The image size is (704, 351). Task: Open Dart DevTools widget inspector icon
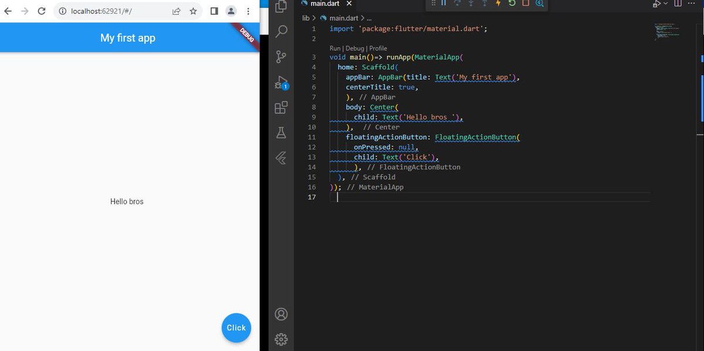539,4
